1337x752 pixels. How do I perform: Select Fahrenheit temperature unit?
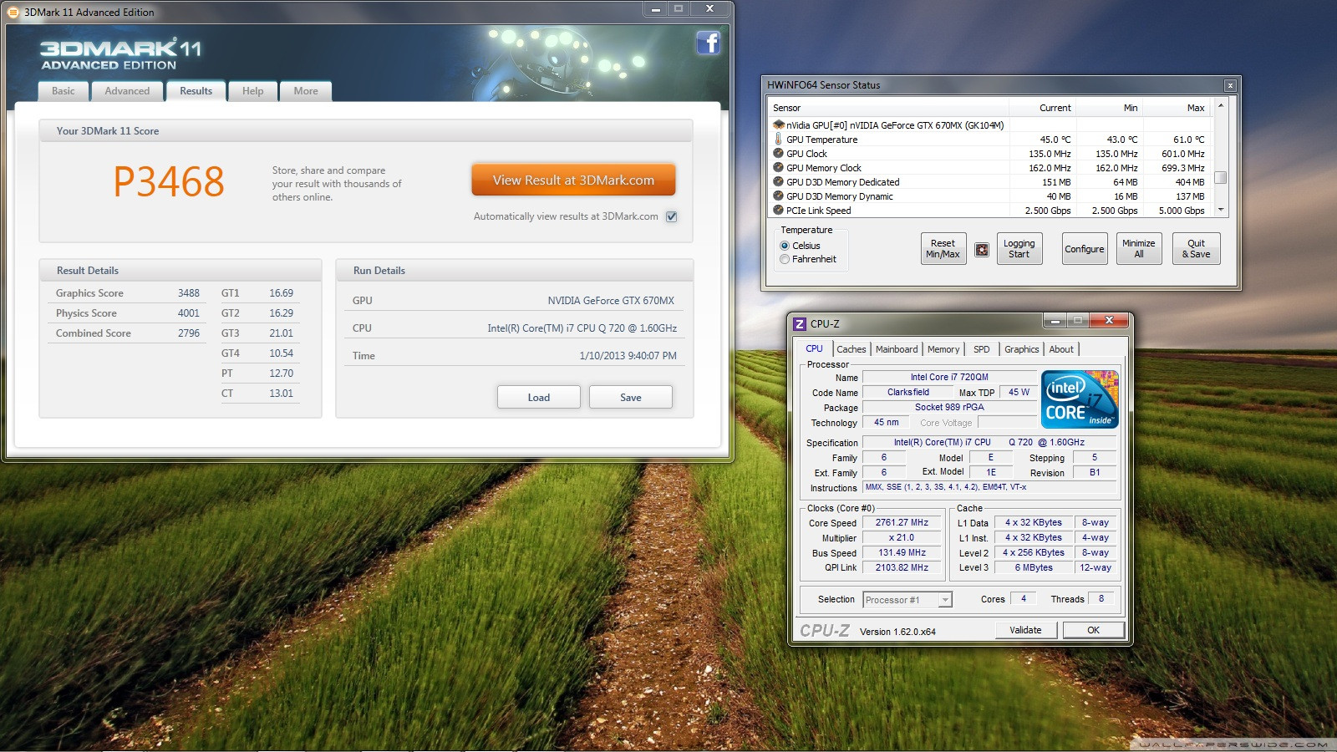click(x=785, y=259)
